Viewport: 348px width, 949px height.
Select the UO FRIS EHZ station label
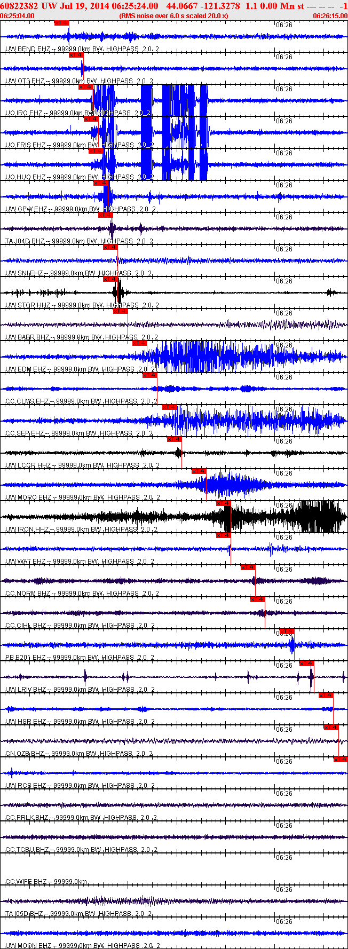click(x=80, y=145)
